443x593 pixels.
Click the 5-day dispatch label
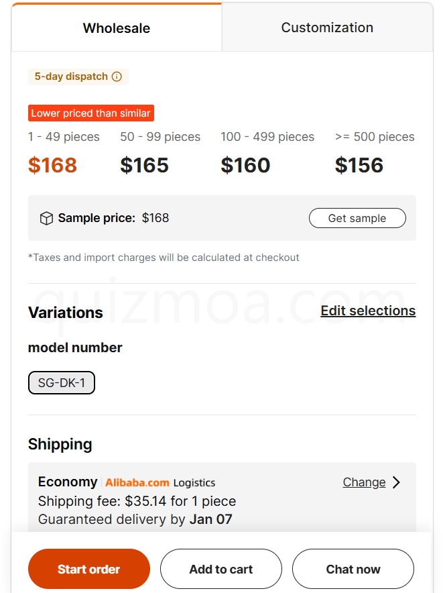71,76
